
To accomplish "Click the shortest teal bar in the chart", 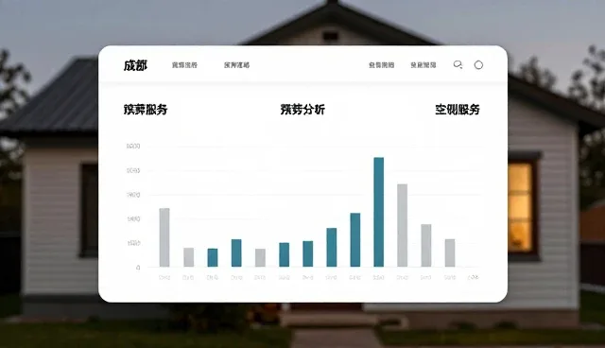I will 213,257.
